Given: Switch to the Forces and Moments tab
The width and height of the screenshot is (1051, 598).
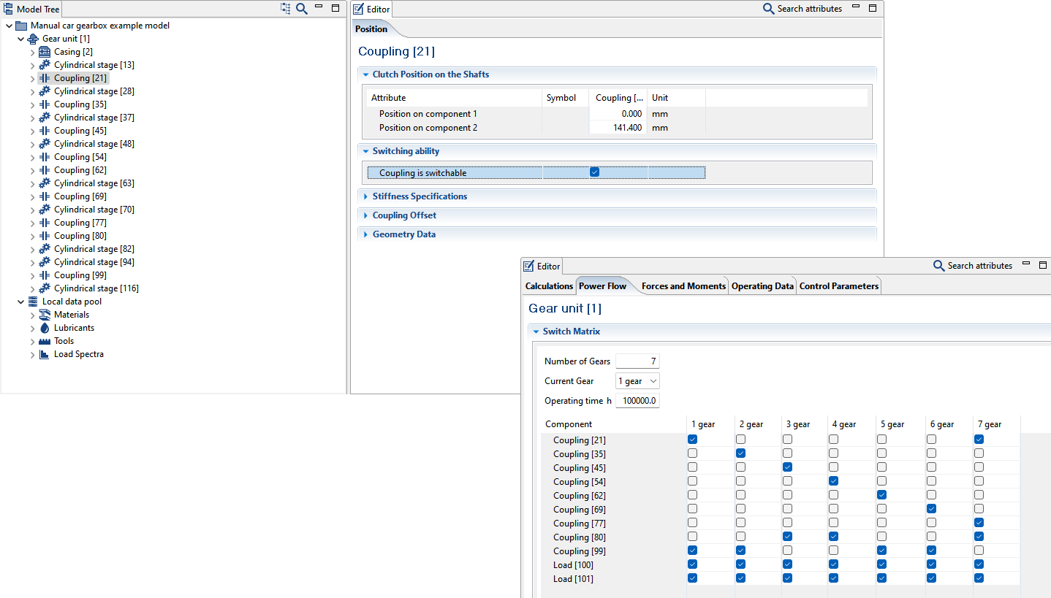Looking at the screenshot, I should pos(683,286).
